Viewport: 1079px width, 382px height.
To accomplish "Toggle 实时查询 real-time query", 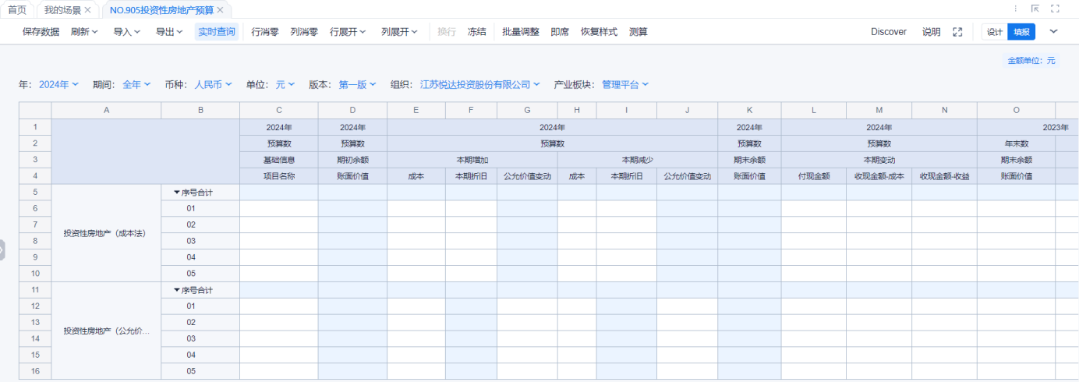I will click(216, 32).
